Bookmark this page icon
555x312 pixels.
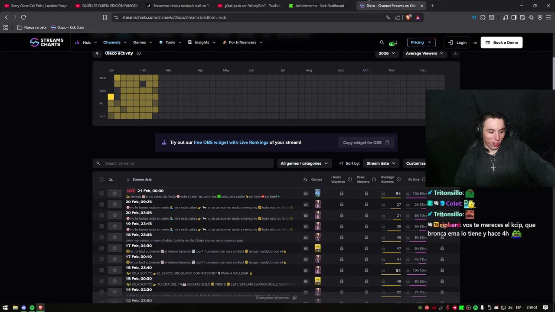[x=104, y=17]
